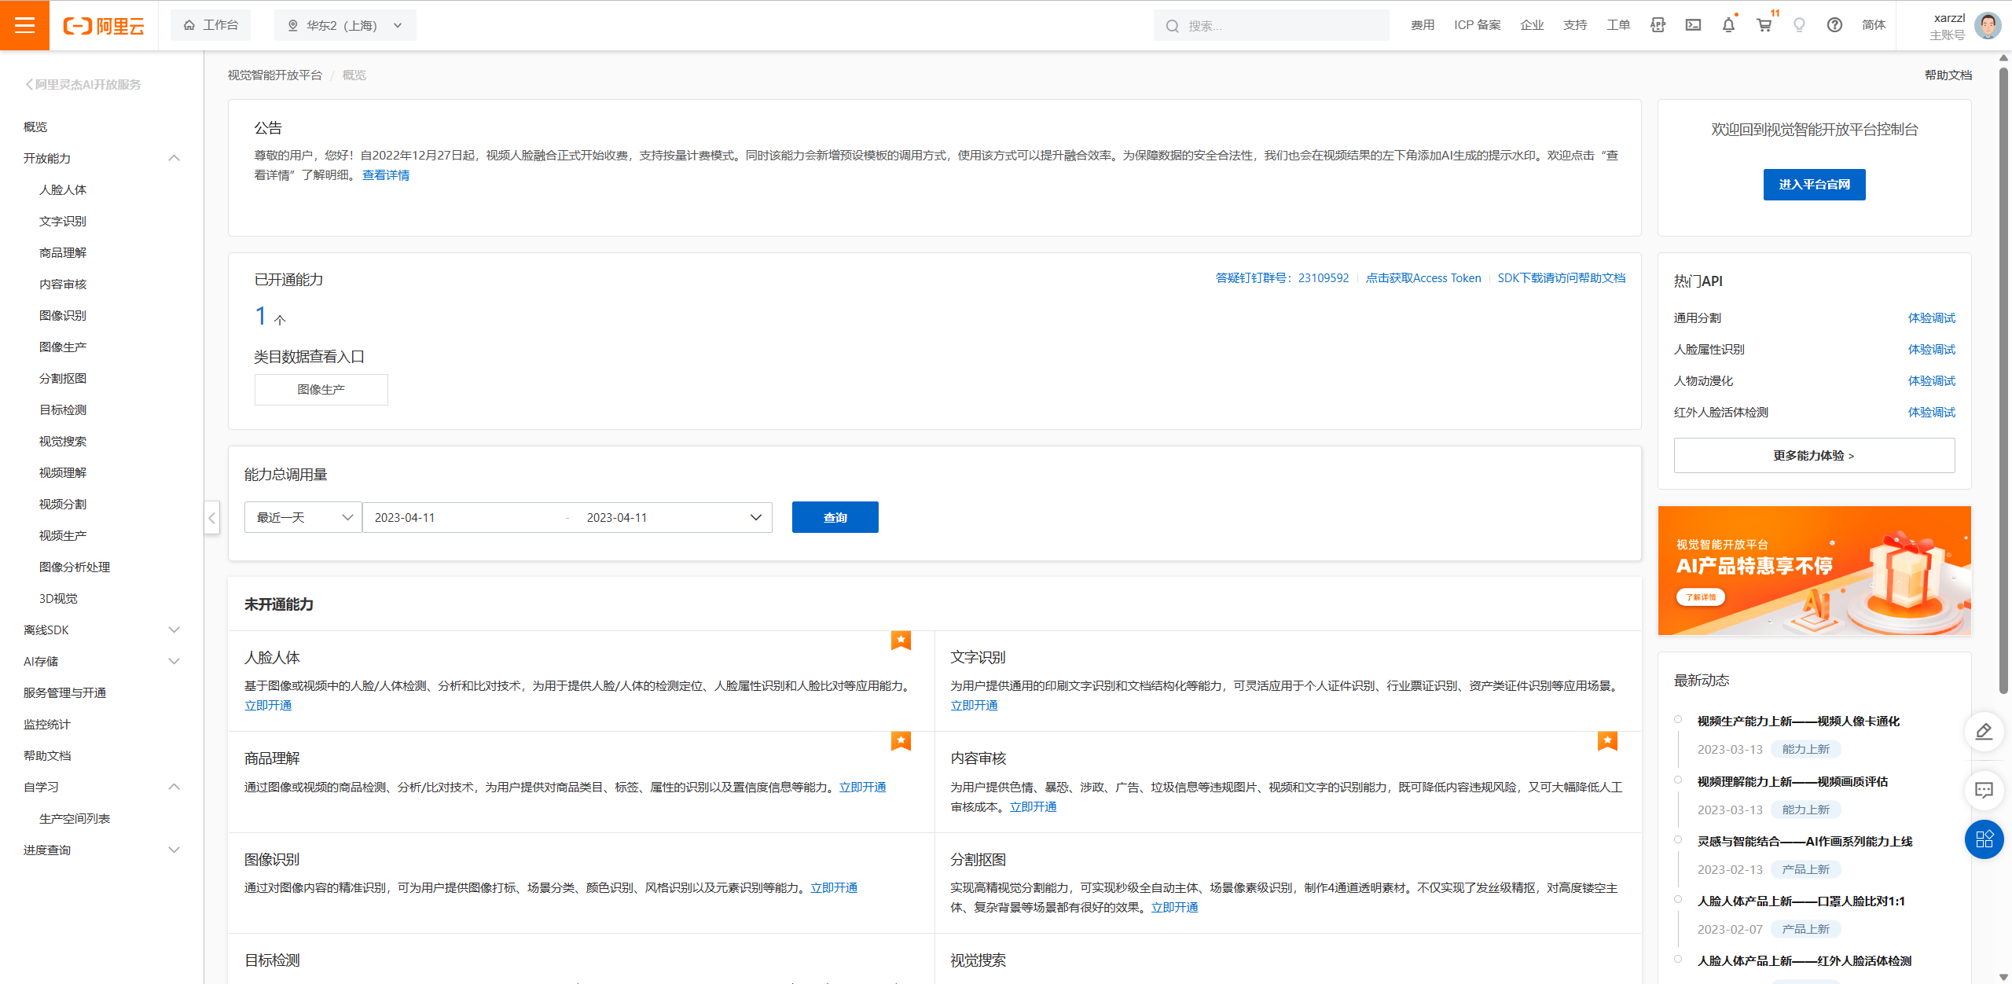2012x984 pixels.
Task: Open the orange hamburger menu
Action: click(x=24, y=25)
